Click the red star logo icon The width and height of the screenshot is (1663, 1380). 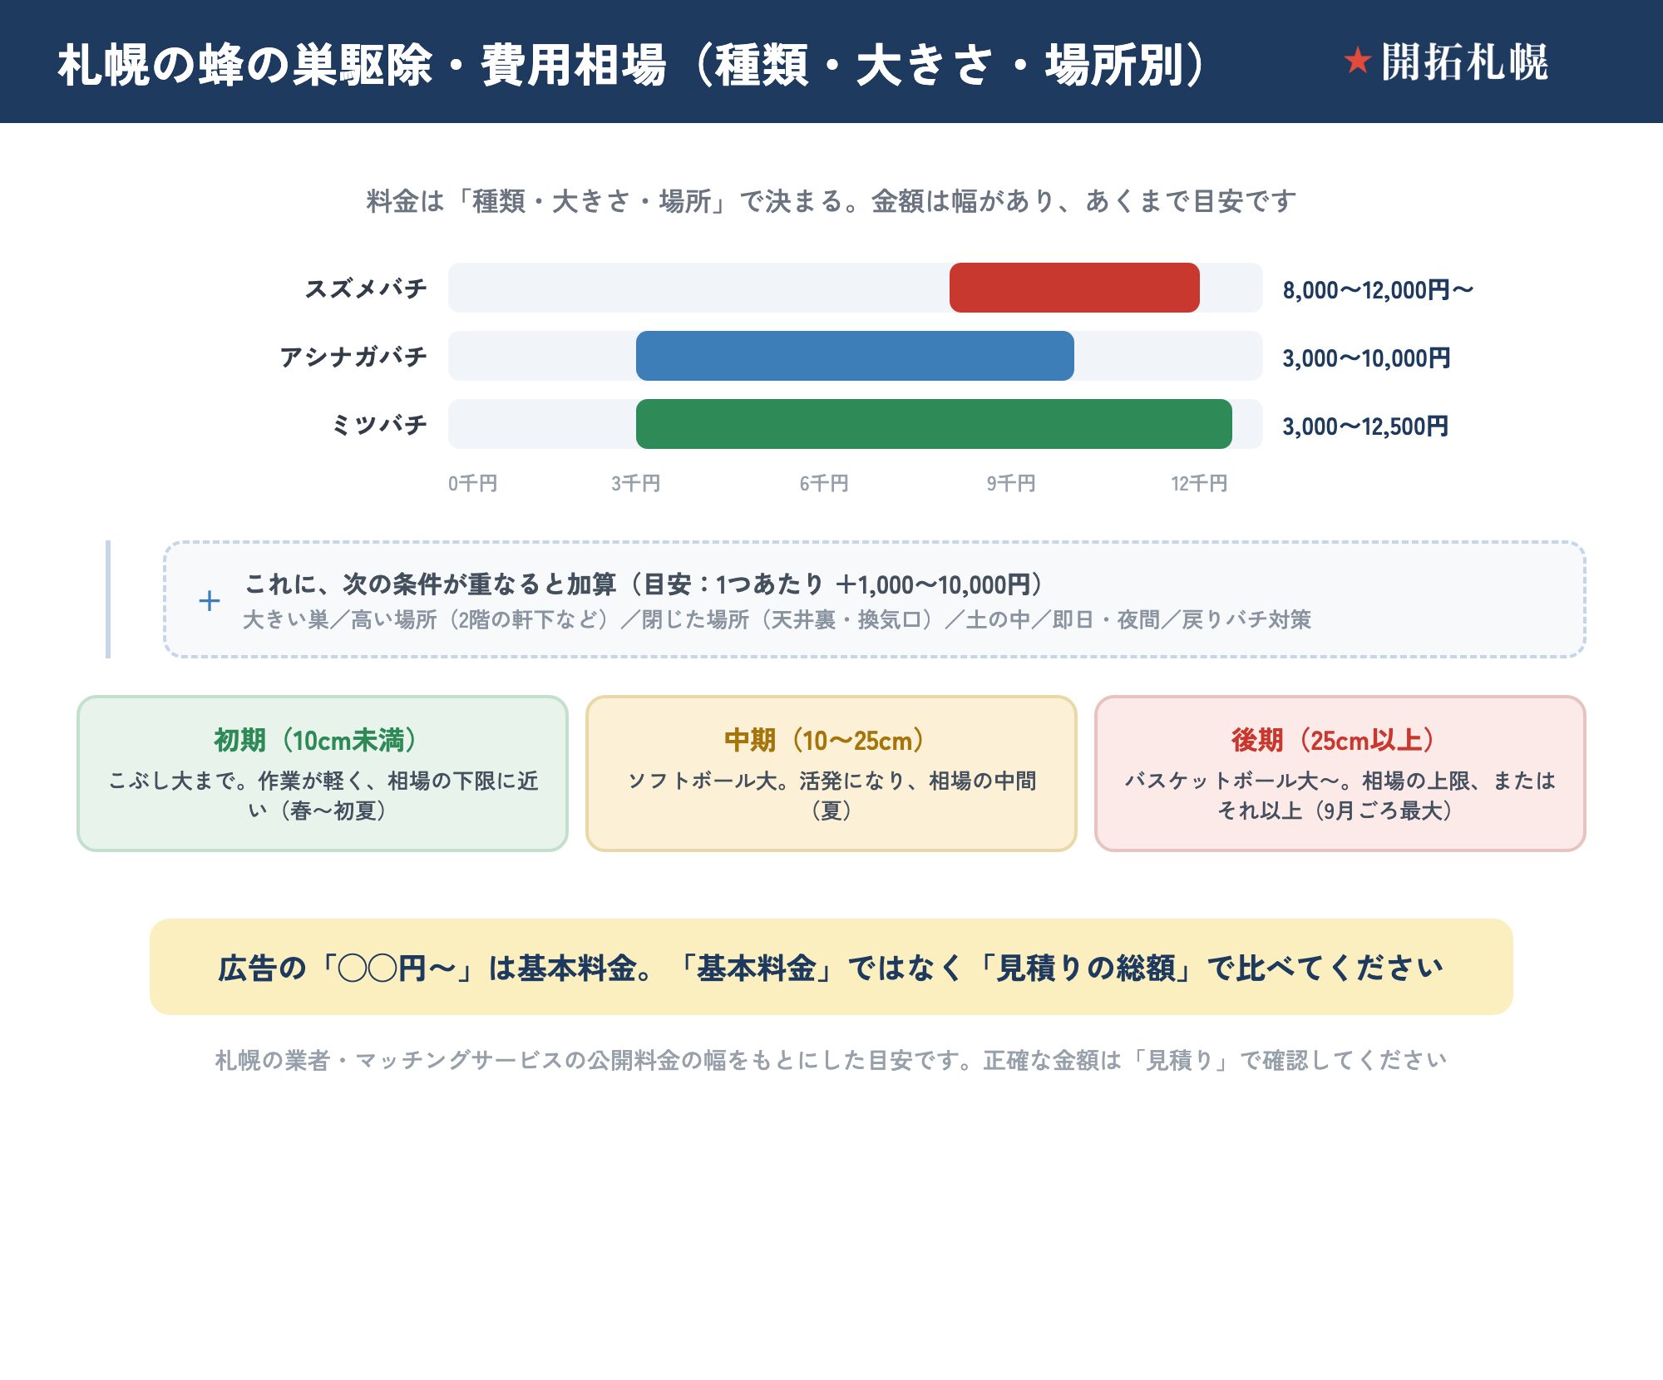[x=1357, y=61]
